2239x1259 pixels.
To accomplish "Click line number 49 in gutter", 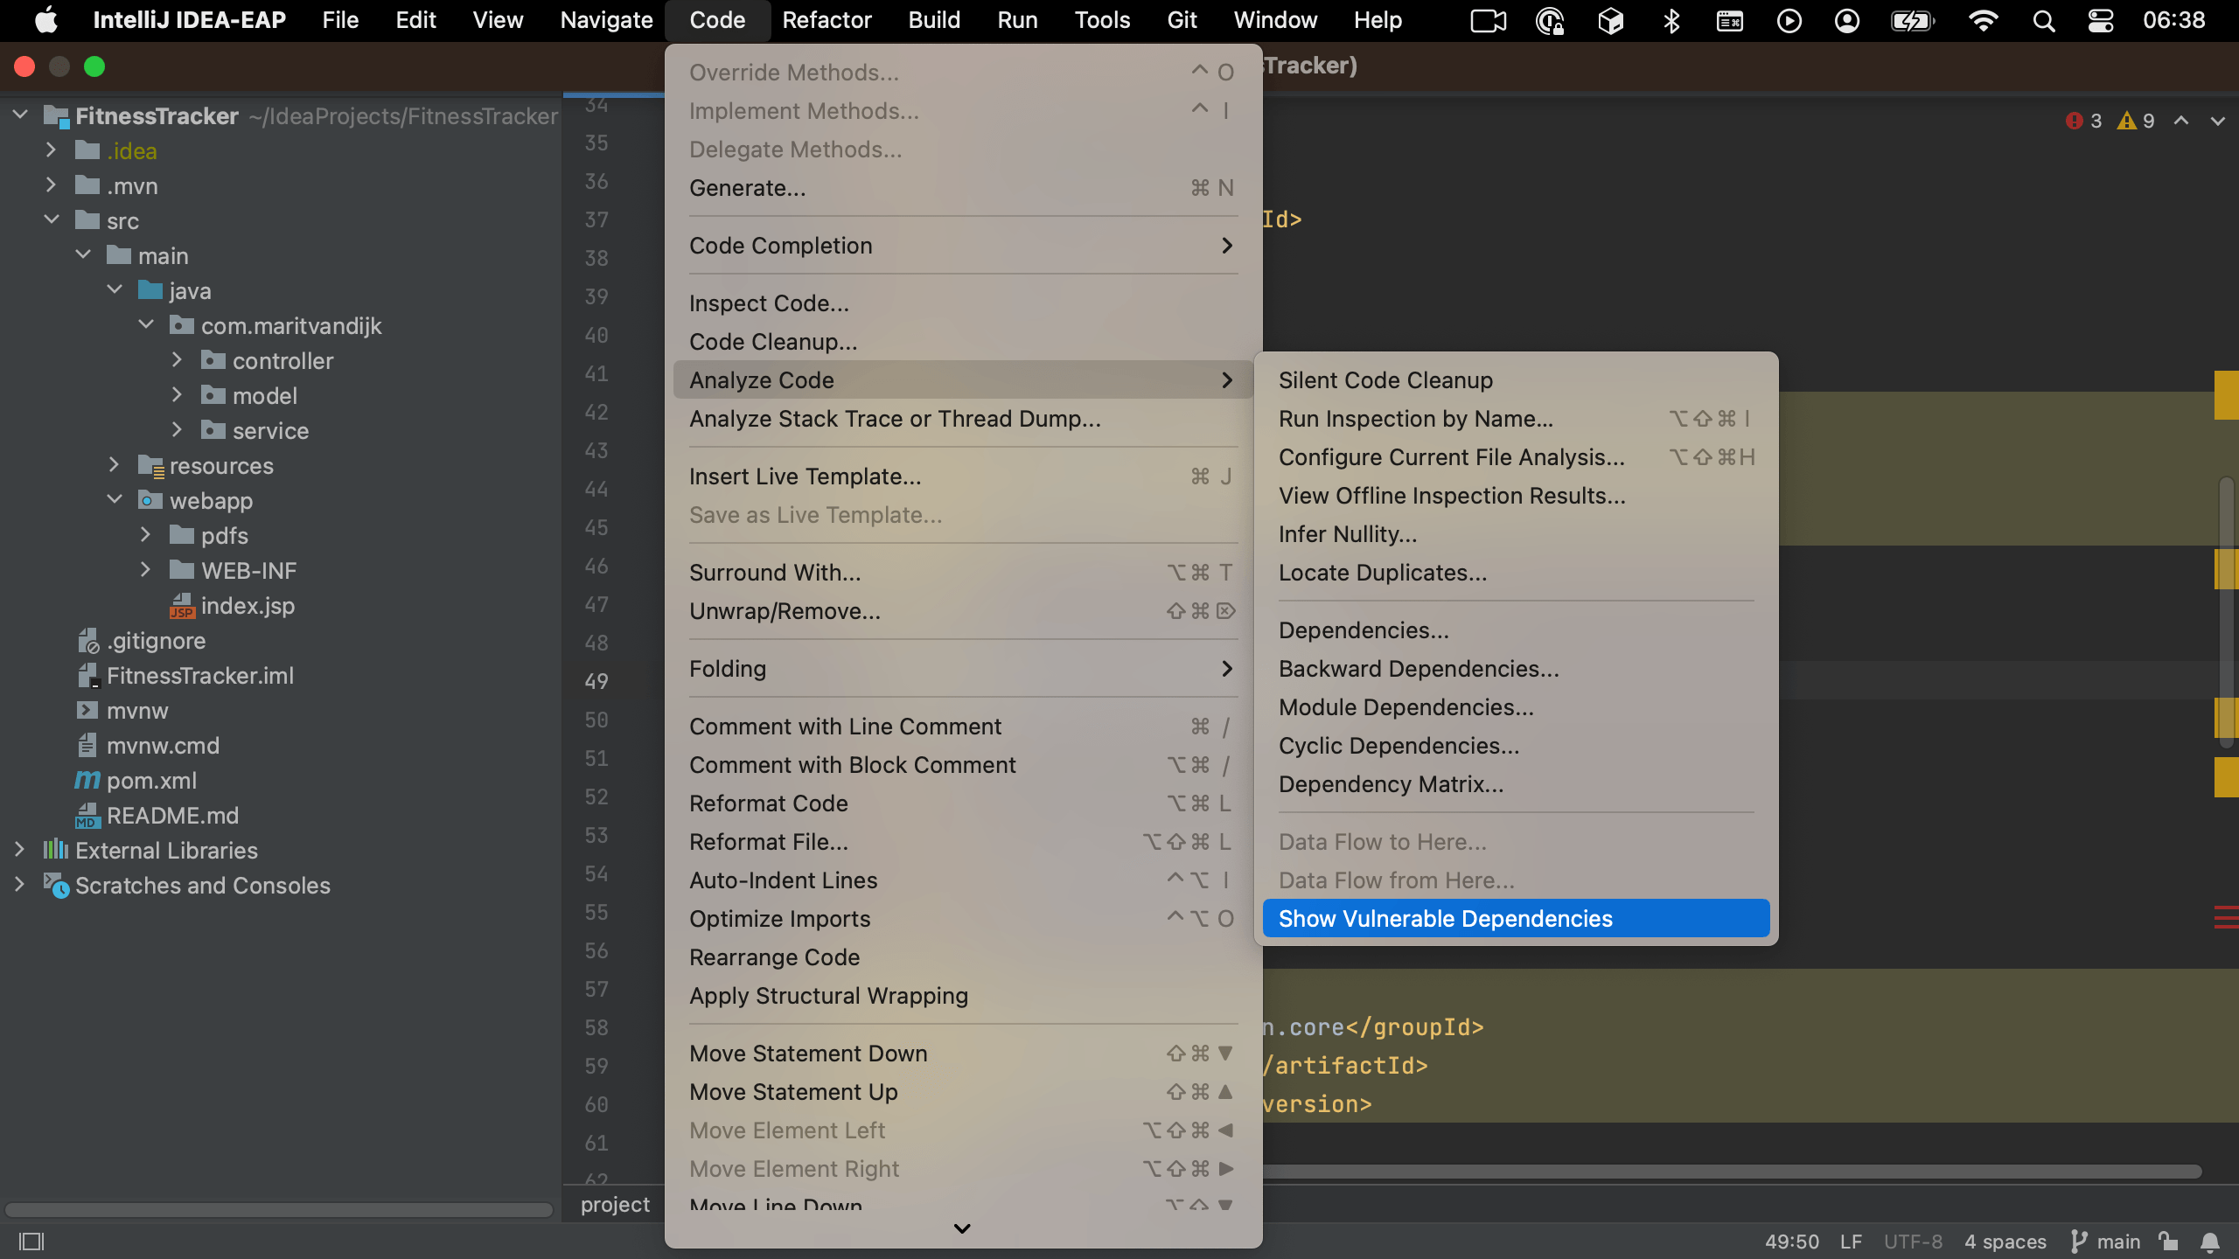I will [596, 681].
